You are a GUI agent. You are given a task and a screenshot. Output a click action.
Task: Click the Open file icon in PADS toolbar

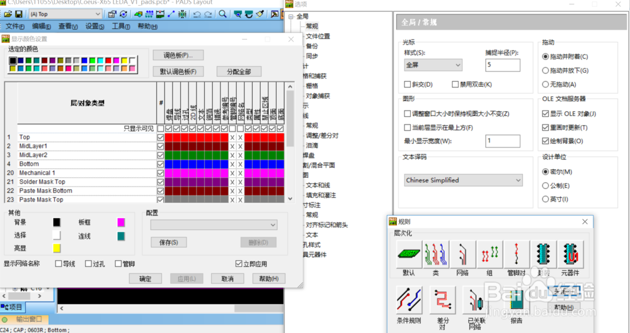tap(8, 14)
